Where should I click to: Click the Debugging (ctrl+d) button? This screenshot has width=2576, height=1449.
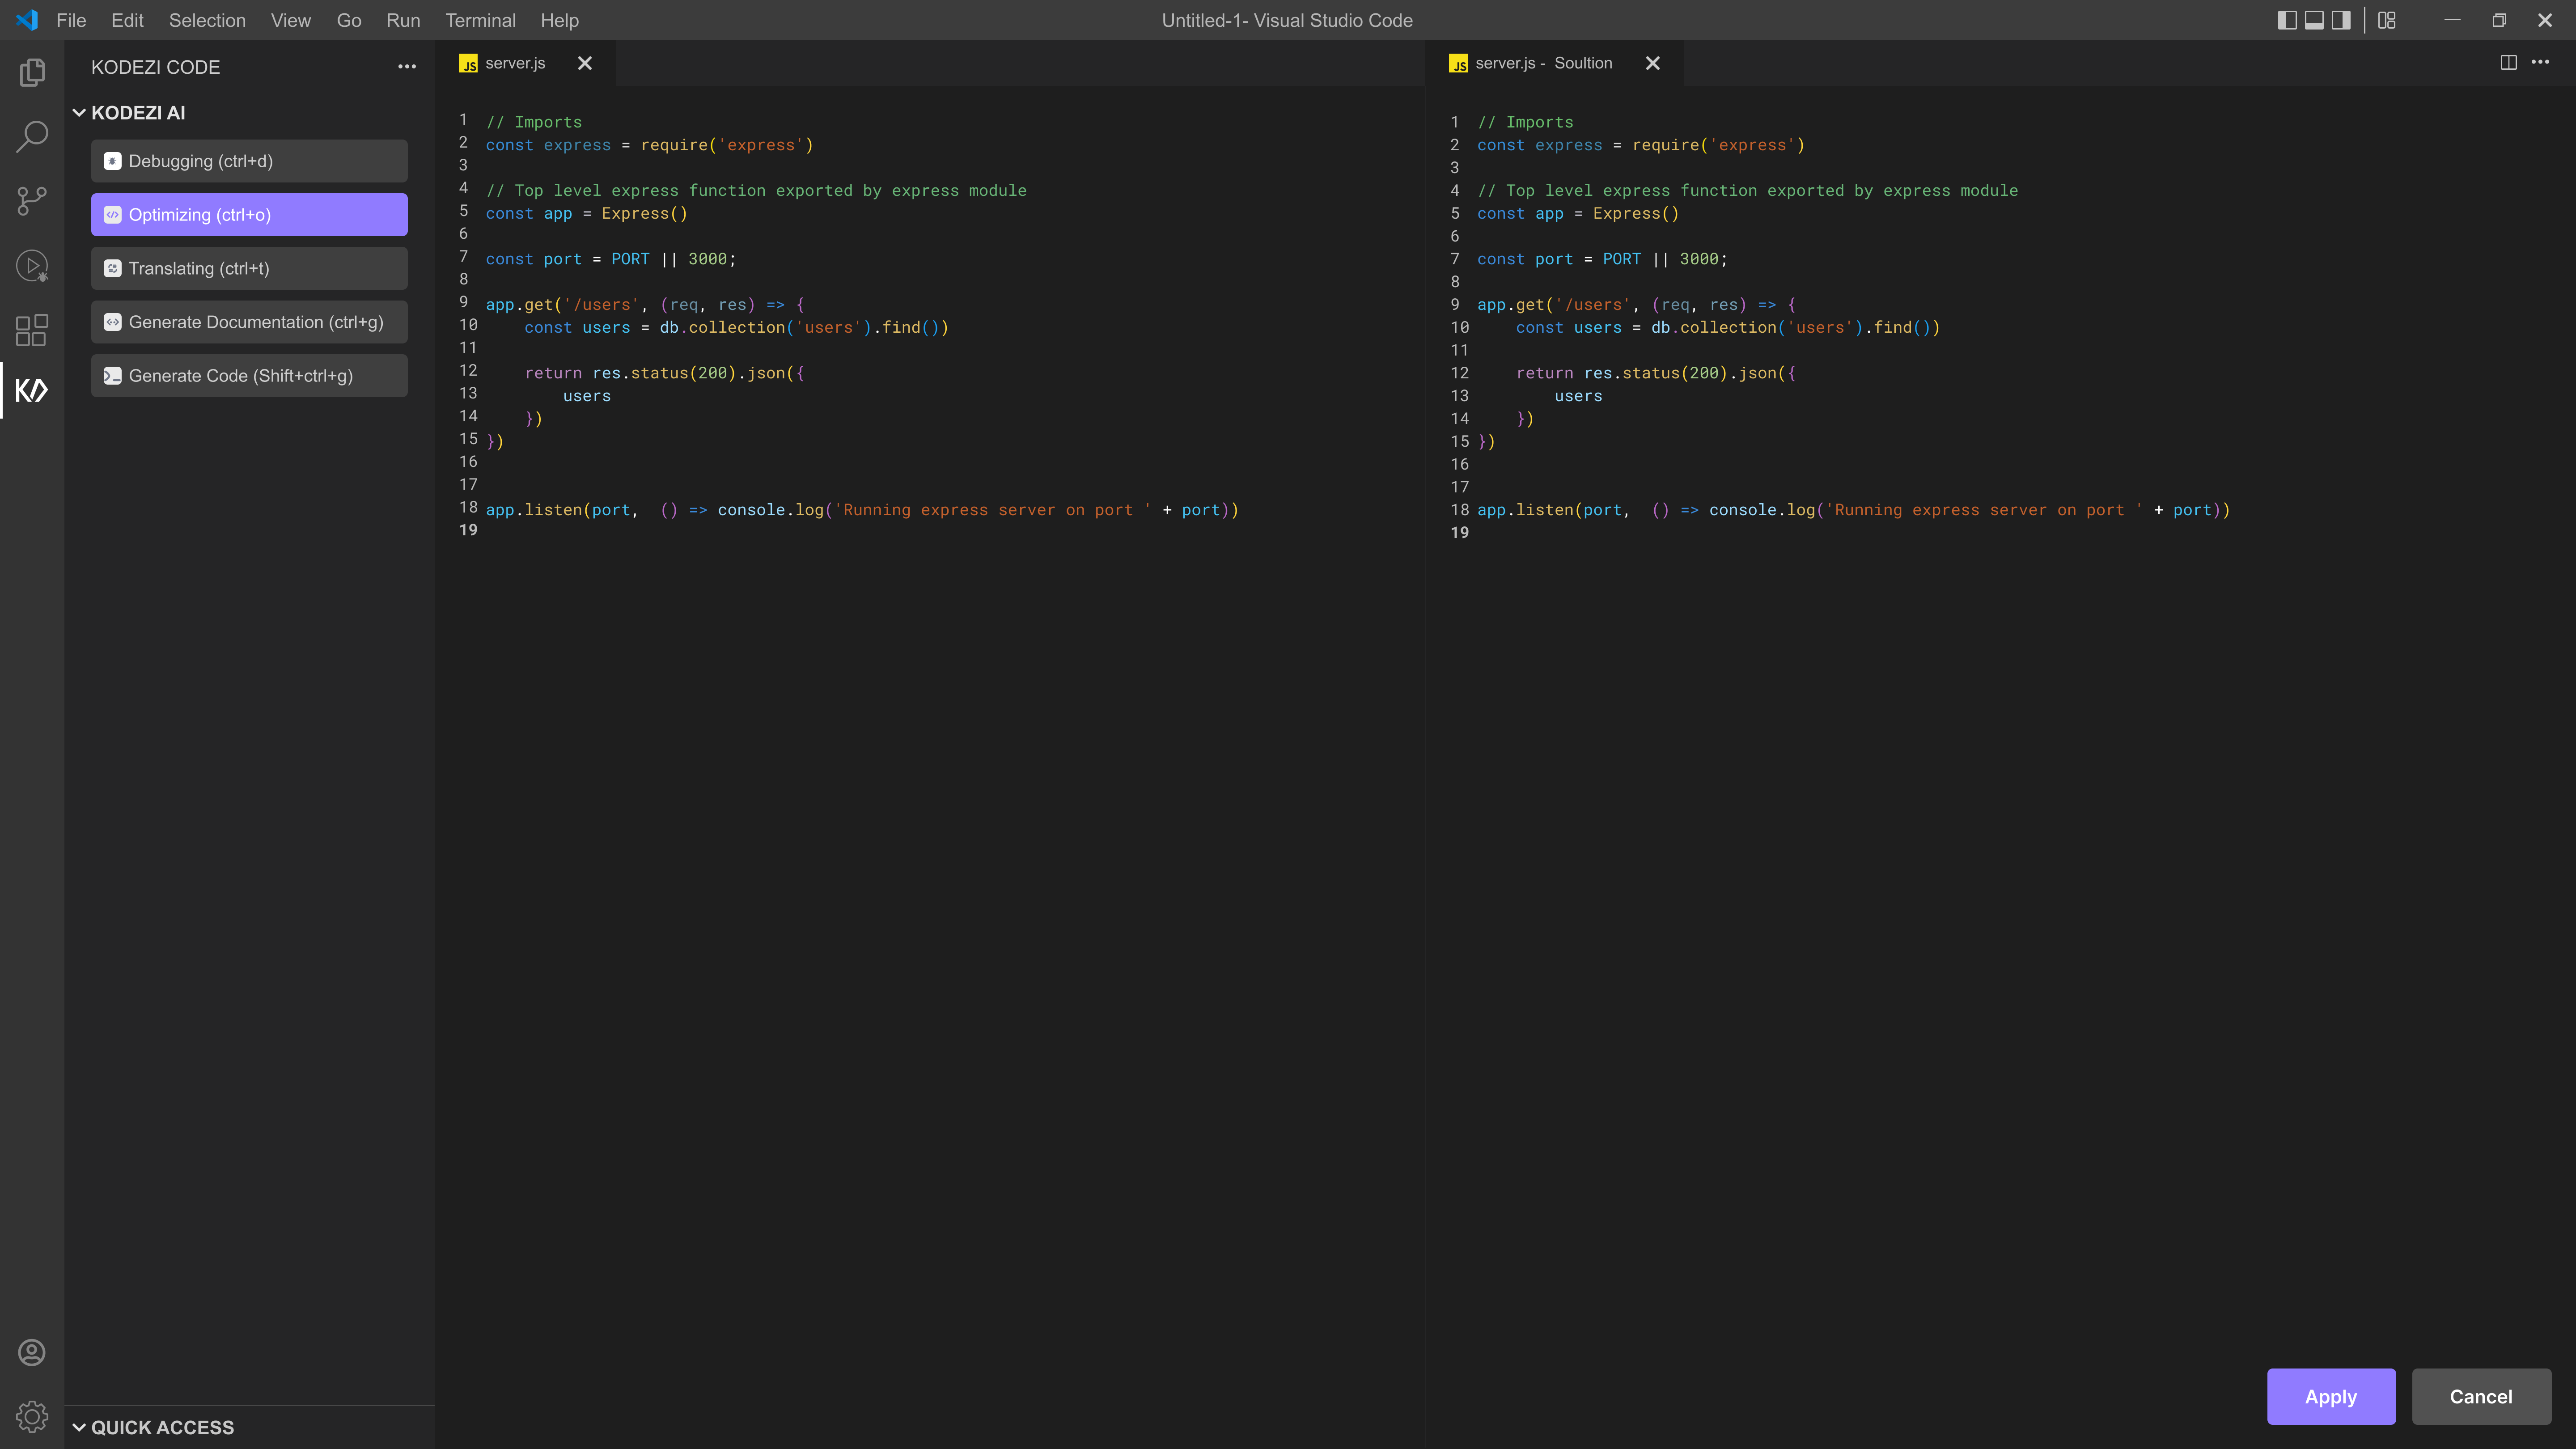pos(249,161)
